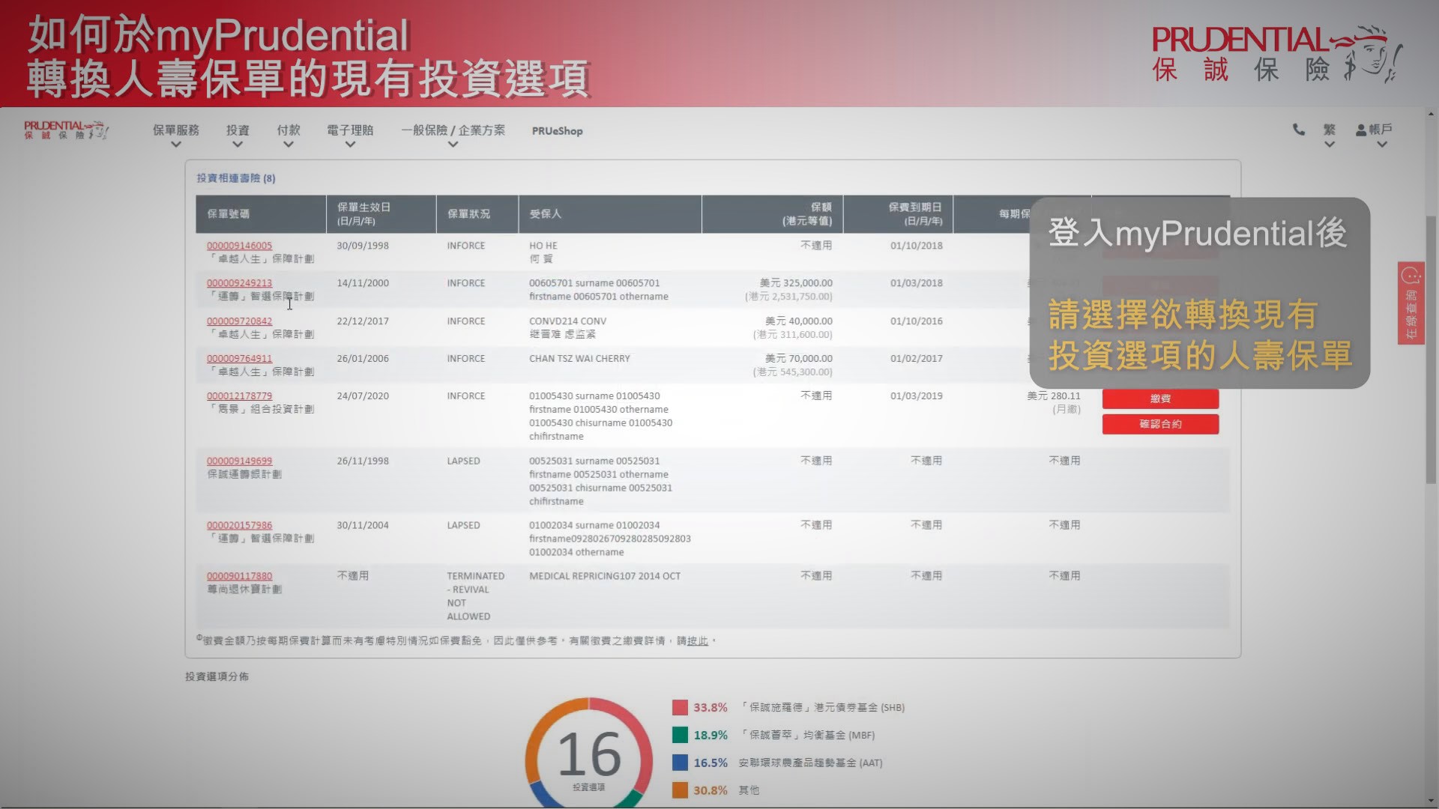1439x809 pixels.
Task: Open policy number 000020157986
Action: [239, 526]
